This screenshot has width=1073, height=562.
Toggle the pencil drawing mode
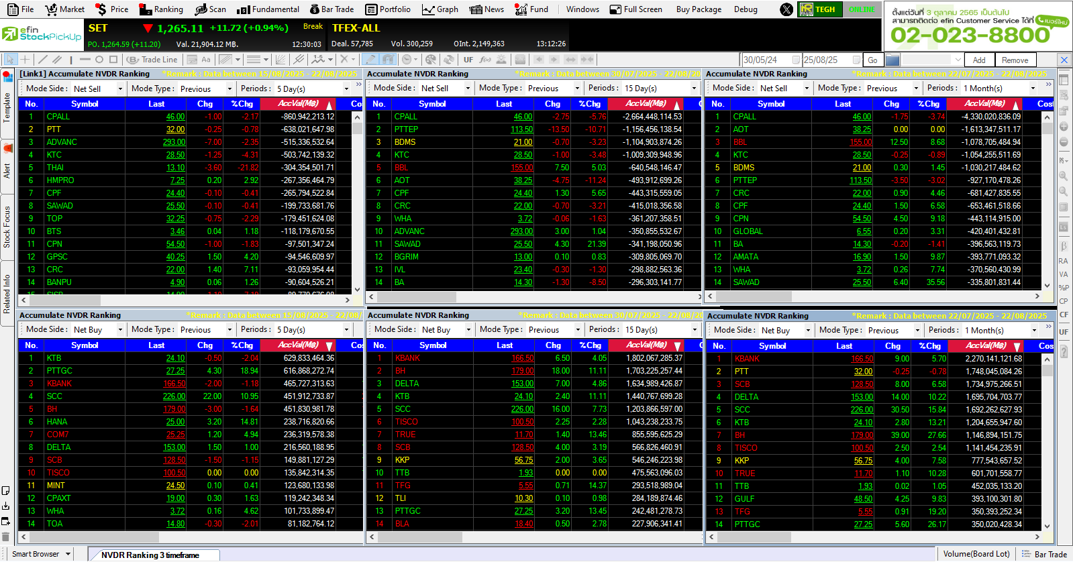pyautogui.click(x=370, y=60)
